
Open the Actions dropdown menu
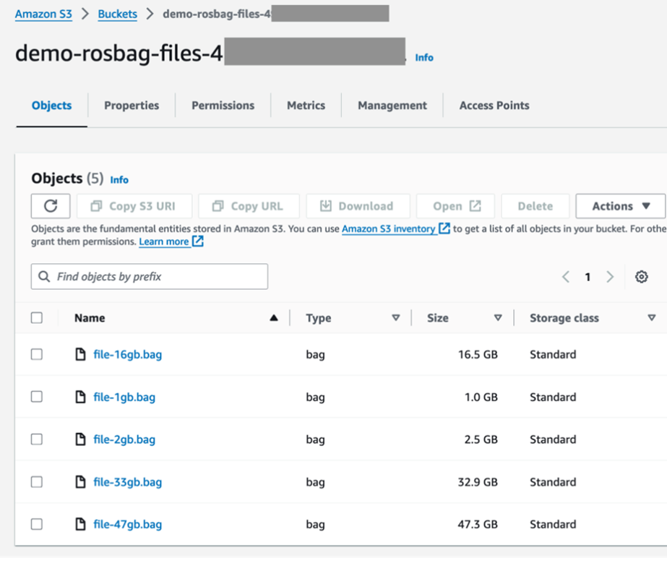coord(620,206)
